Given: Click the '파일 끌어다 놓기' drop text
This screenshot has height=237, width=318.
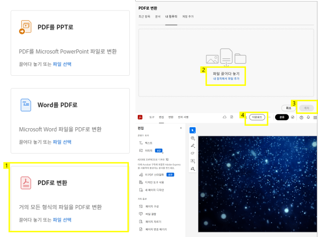Looking at the screenshot, I should click(x=226, y=74).
